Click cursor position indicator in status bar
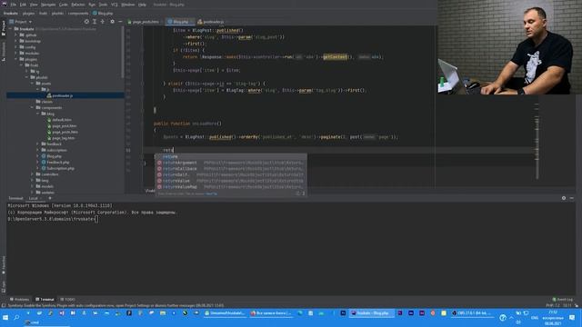This screenshot has height=327, width=582. tap(567, 305)
